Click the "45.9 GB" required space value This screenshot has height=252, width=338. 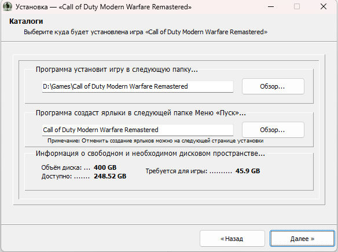[248, 171]
